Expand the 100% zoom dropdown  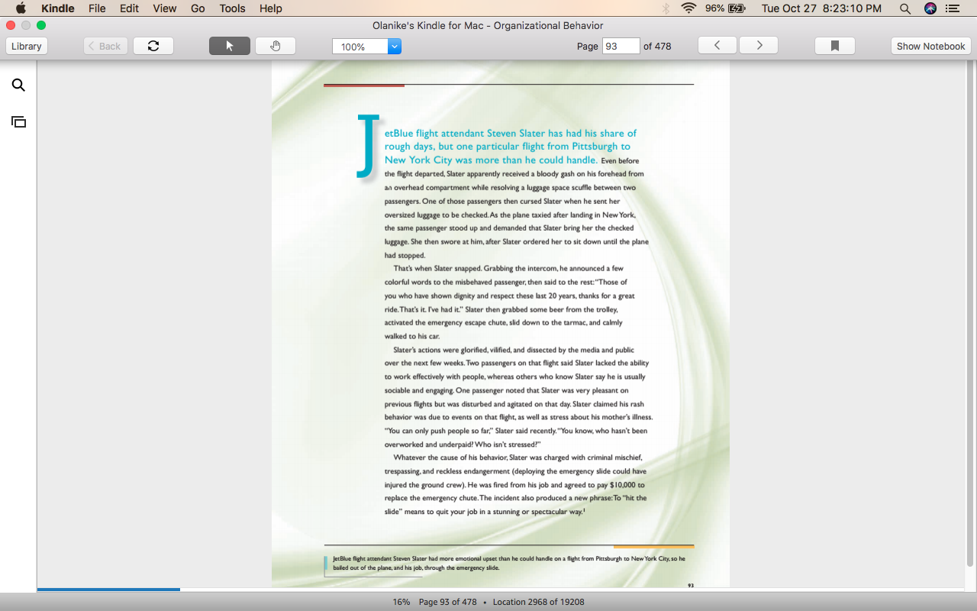[395, 47]
